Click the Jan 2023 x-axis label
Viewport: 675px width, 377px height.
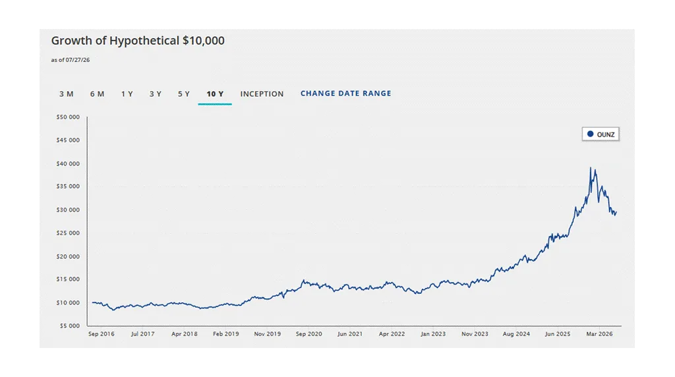433,334
